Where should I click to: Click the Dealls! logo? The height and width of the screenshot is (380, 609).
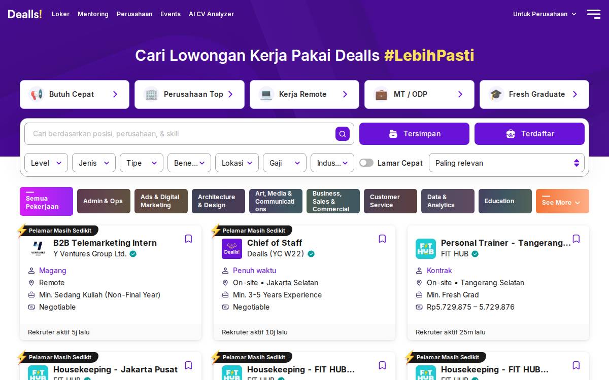(25, 14)
